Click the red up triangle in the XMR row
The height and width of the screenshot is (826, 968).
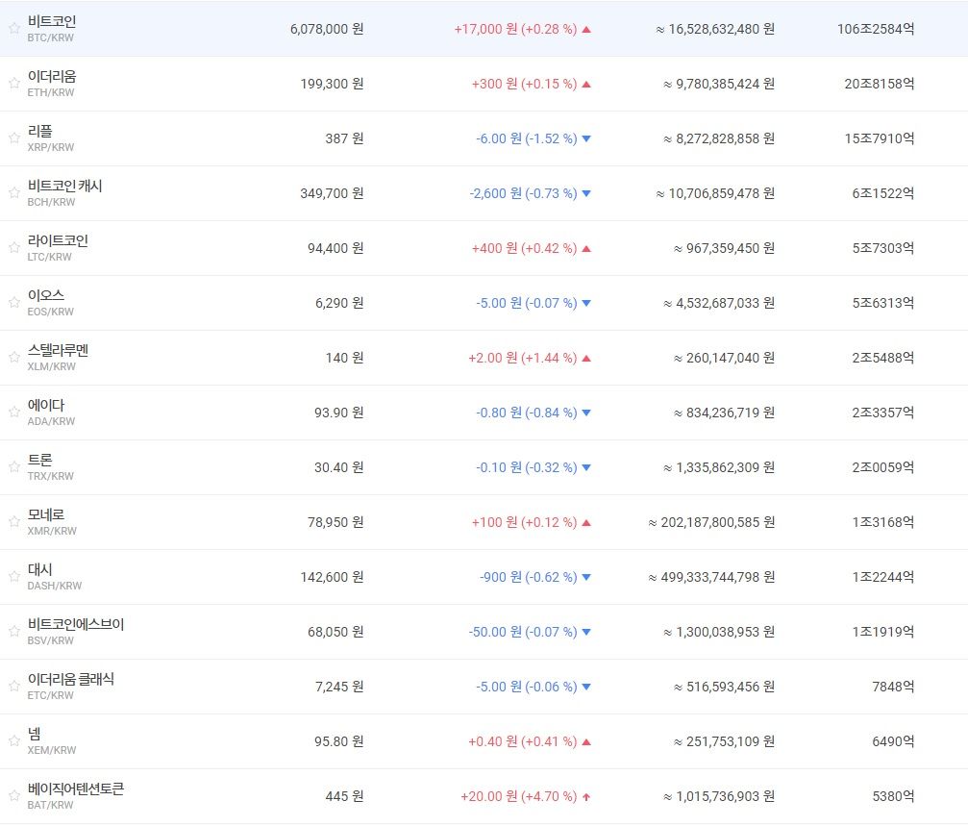pos(586,523)
